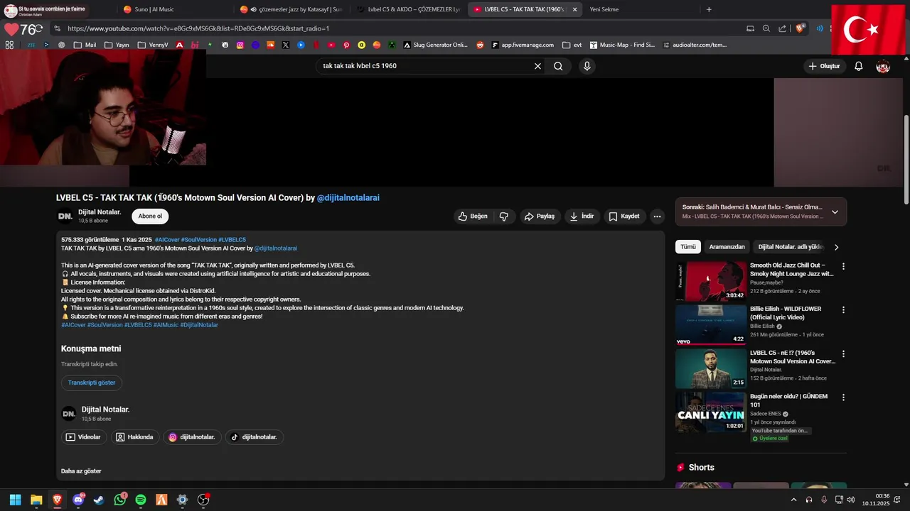Subscribe using the Abone ol button

(150, 216)
